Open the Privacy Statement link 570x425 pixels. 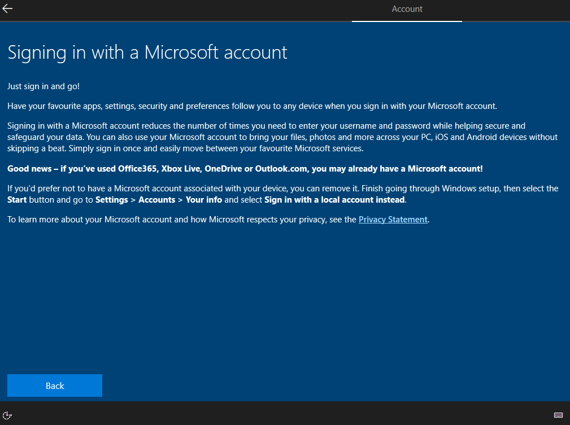pyautogui.click(x=393, y=220)
